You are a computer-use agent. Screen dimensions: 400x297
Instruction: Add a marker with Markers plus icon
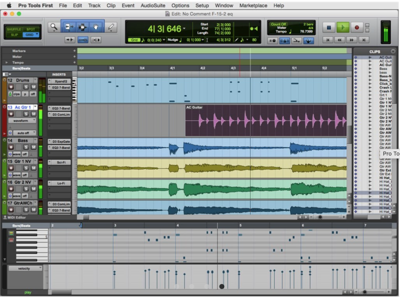(74, 51)
